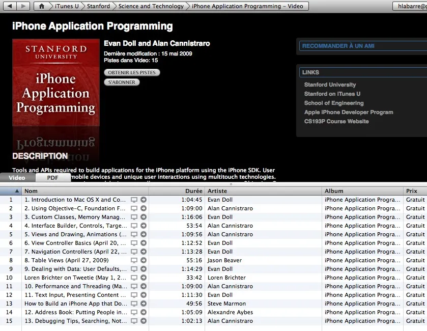Click the Obtenir les pistes button
The width and height of the screenshot is (427, 331).
[132, 72]
